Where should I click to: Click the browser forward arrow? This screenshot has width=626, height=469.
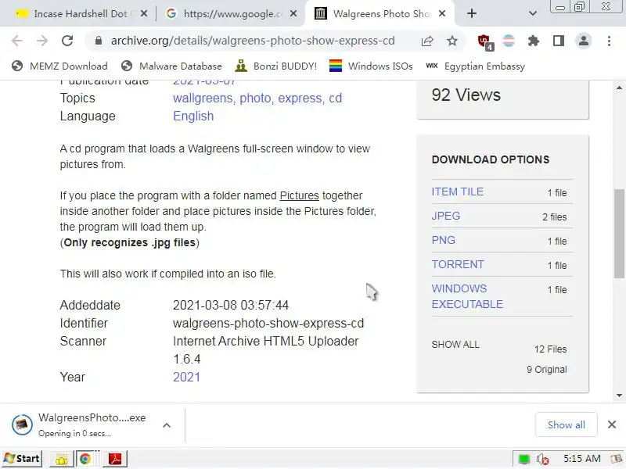42,41
